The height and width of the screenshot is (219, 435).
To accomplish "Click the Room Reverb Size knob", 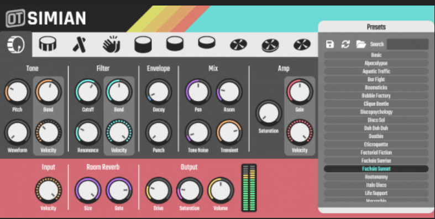I will (x=88, y=190).
